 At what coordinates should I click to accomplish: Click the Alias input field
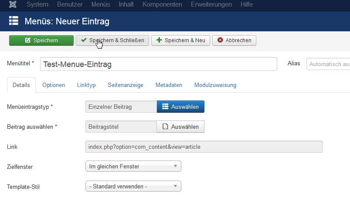[x=328, y=64]
